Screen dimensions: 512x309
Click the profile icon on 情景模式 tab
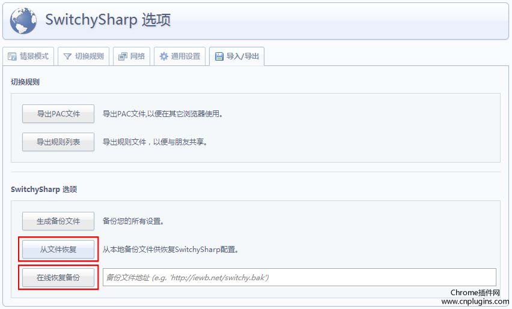pyautogui.click(x=12, y=56)
